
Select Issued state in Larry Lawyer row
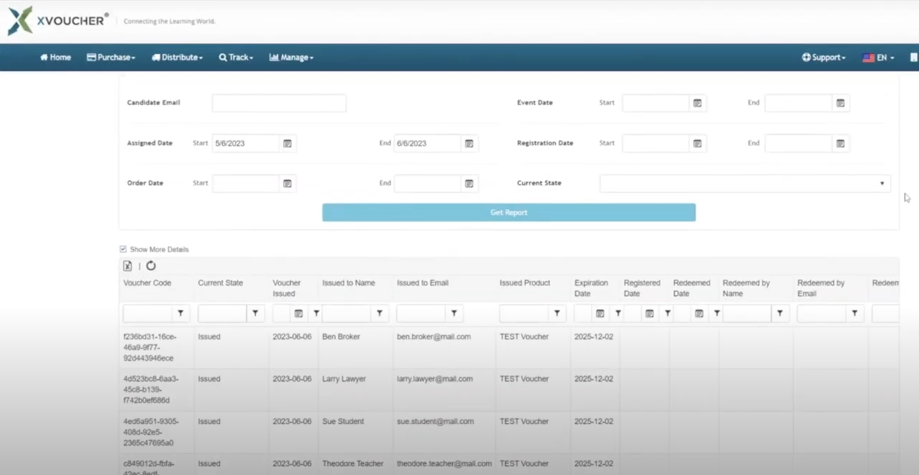point(209,379)
